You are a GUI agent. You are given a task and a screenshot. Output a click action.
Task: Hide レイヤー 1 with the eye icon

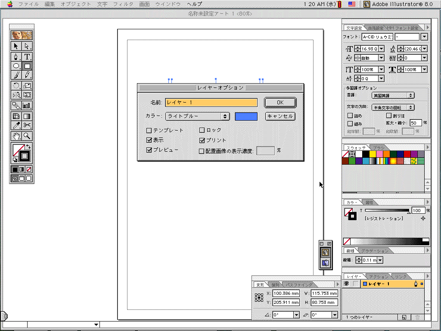[346, 284]
